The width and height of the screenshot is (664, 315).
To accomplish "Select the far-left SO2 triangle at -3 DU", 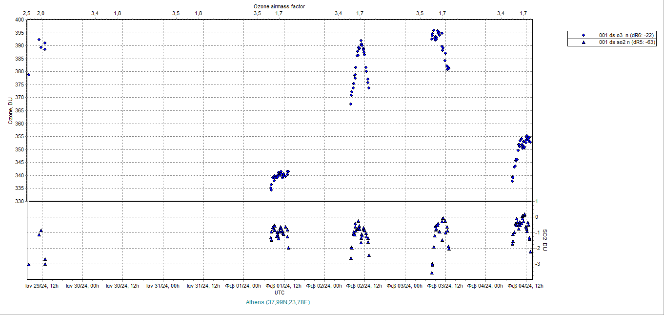I will (x=29, y=264).
